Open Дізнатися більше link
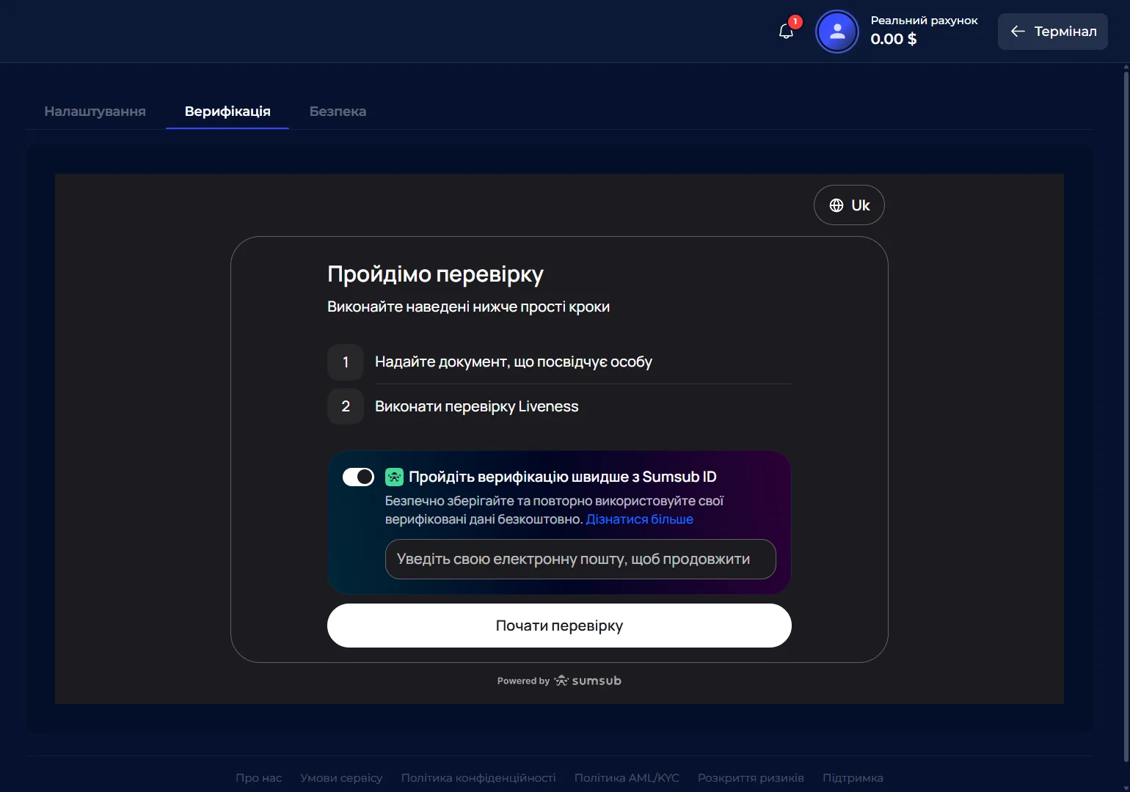1130x792 pixels. [639, 519]
